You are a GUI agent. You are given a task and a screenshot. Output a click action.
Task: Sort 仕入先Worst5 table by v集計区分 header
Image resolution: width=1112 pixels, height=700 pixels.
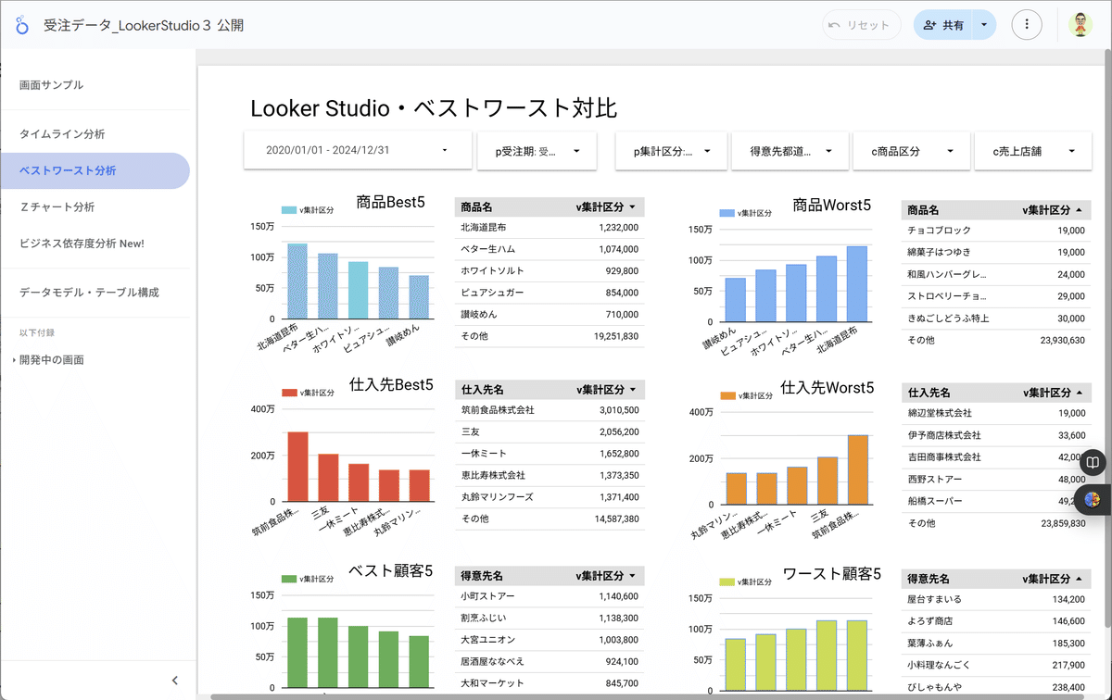tap(1053, 393)
